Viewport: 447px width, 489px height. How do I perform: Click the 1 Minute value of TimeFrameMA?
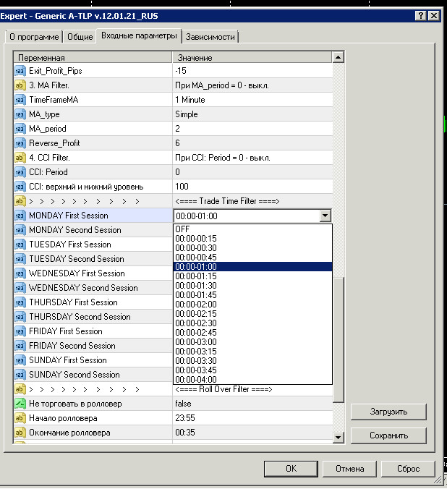(x=190, y=100)
